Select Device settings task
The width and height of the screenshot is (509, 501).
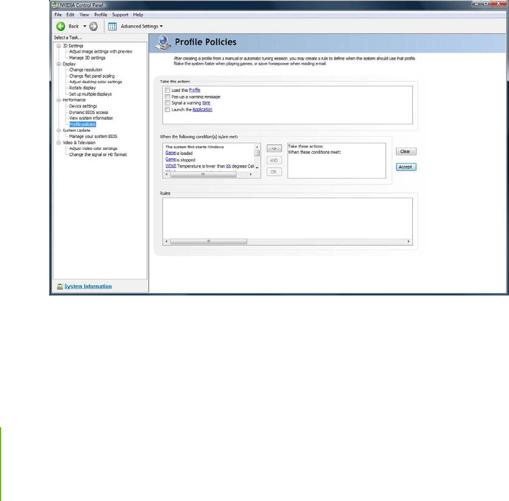(x=83, y=106)
